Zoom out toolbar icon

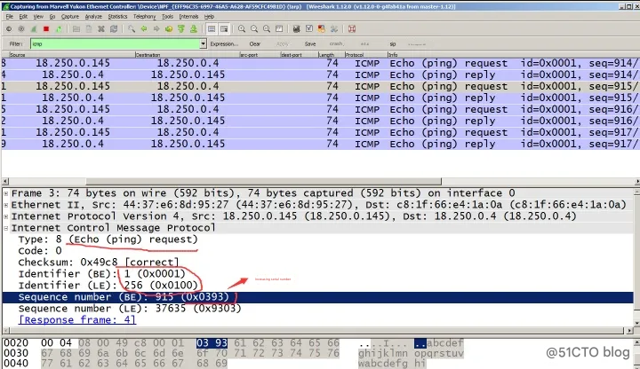(x=254, y=29)
